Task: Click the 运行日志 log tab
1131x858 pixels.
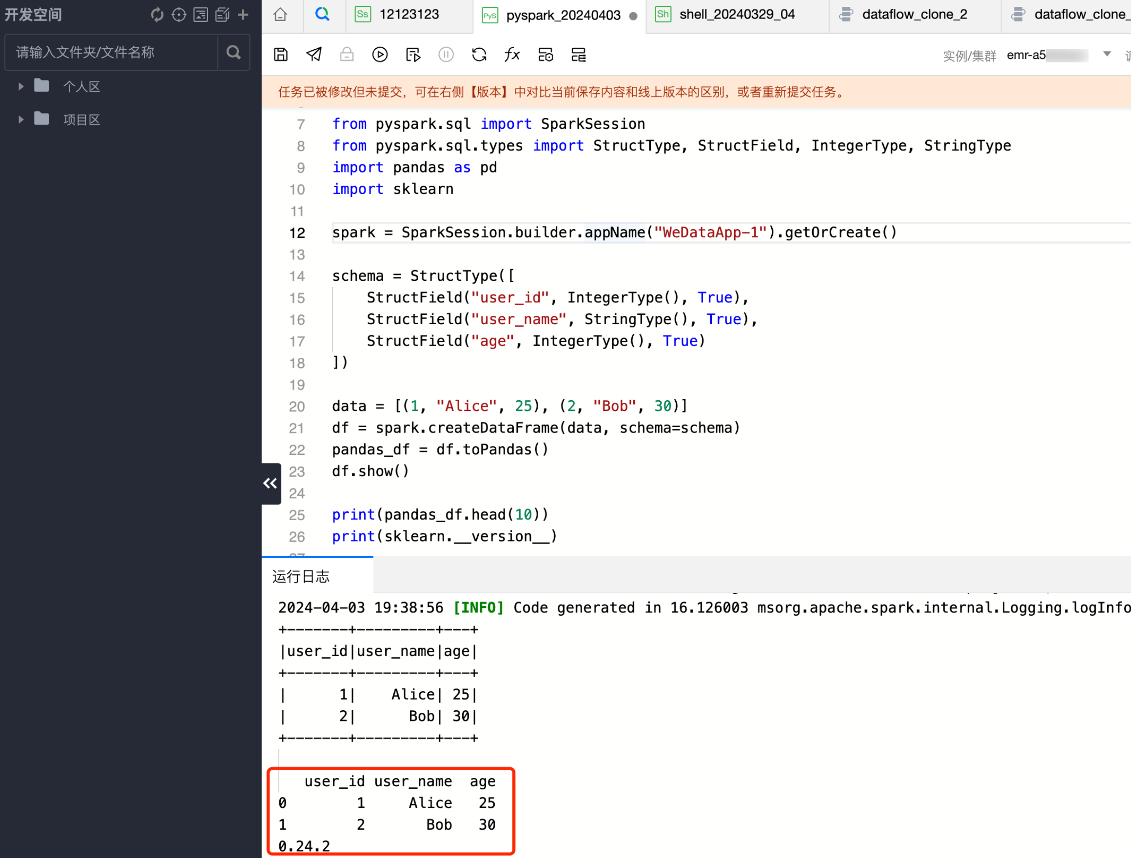Action: pyautogui.click(x=301, y=577)
